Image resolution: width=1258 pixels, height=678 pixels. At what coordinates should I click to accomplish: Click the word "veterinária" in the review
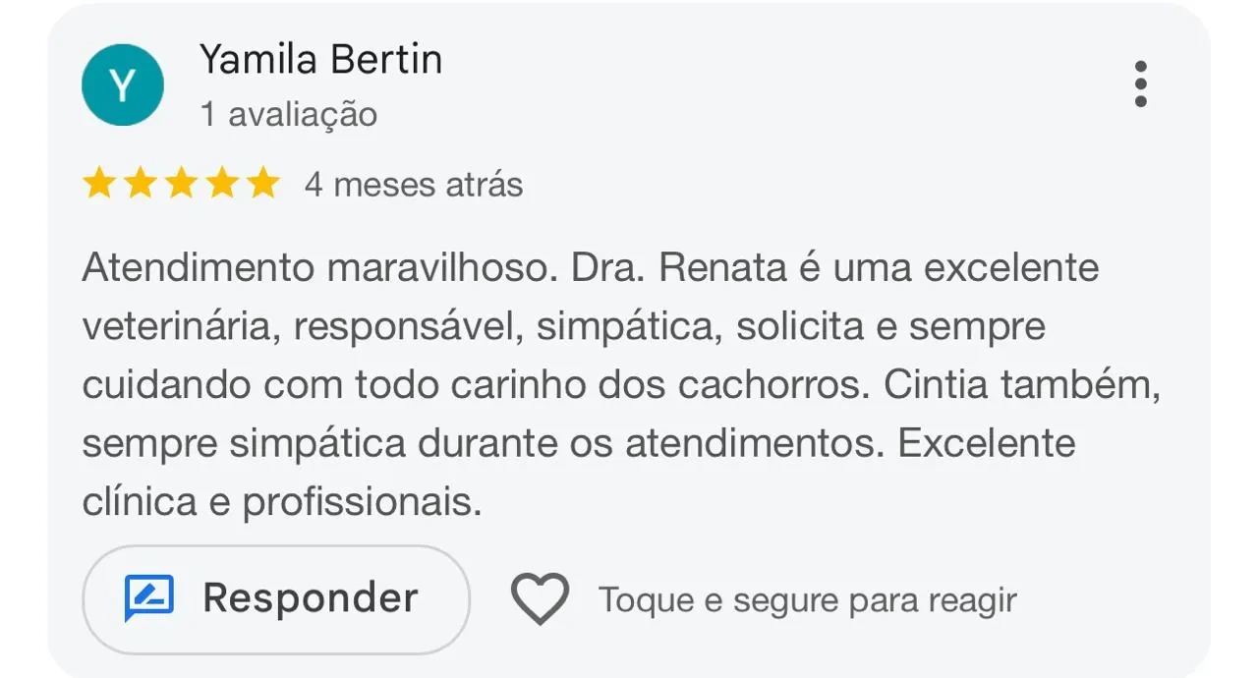pos(173,327)
